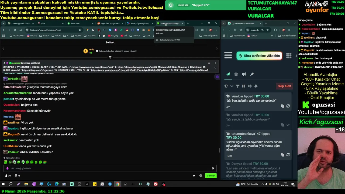Click the Kicks infinity balance icon
The width and height of the screenshot is (345, 194).
pyautogui.click(x=8, y=176)
